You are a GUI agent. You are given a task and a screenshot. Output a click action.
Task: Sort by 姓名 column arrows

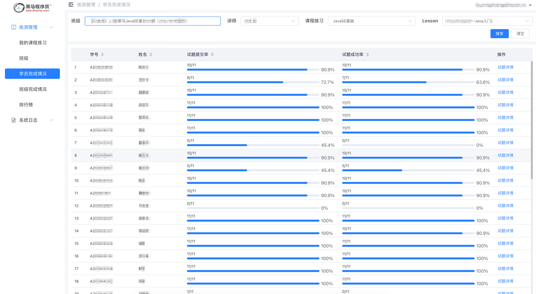tap(151, 54)
